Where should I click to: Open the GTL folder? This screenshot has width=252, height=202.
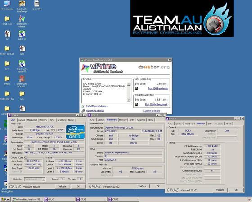coord(22,95)
